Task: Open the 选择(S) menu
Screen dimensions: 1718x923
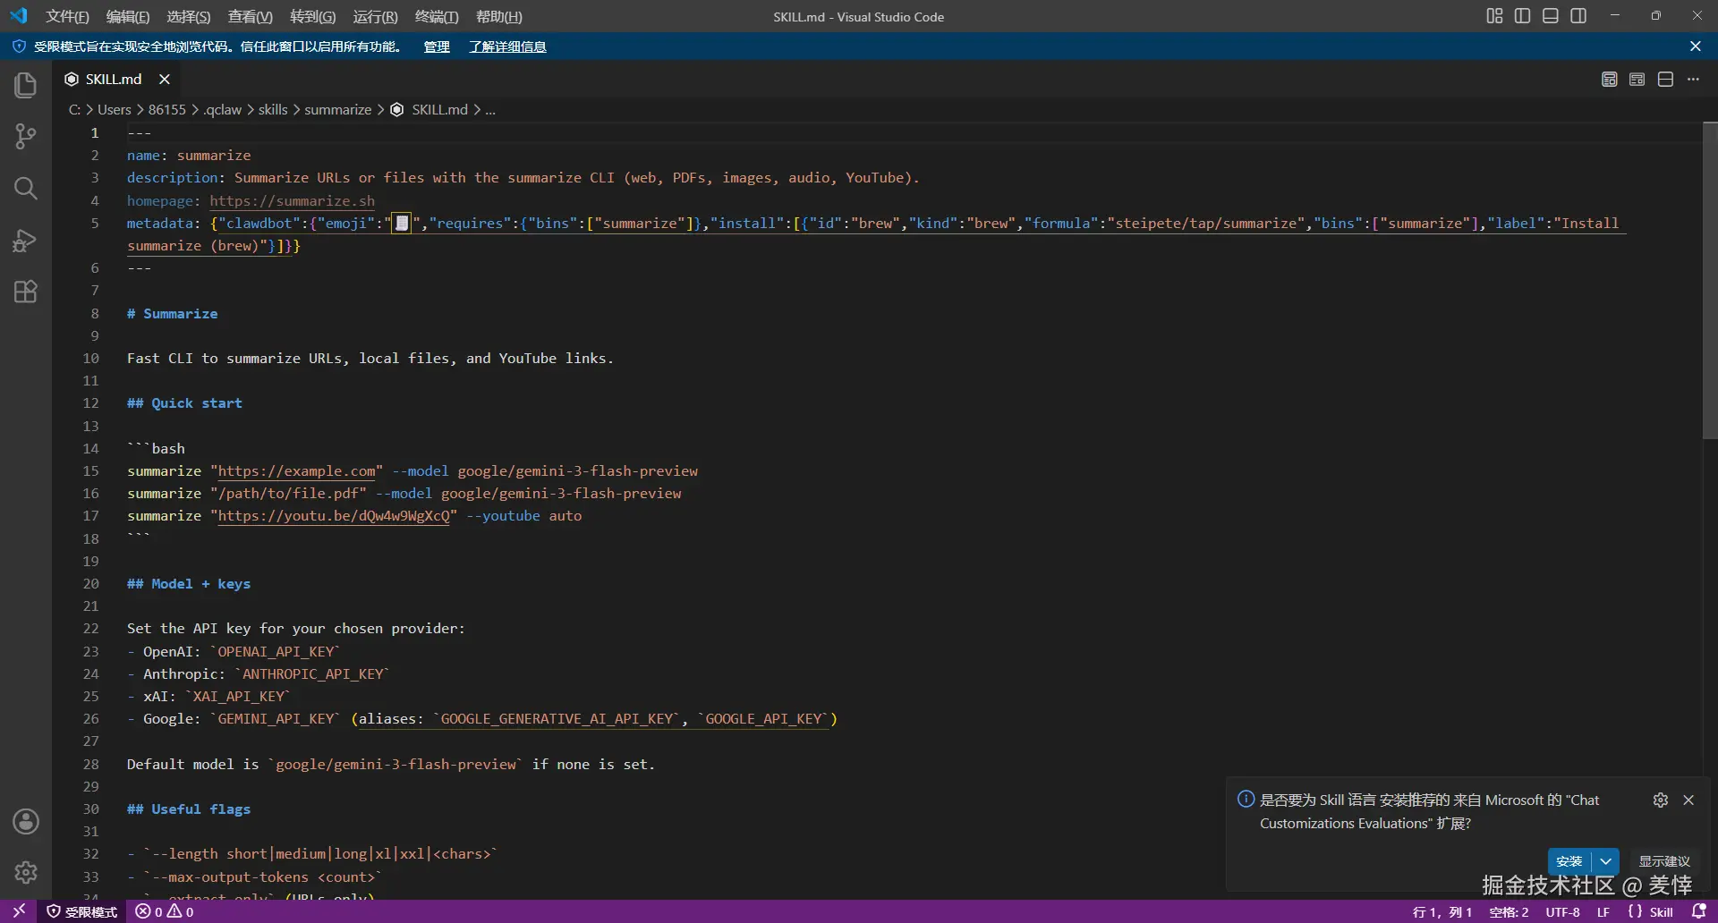Action: click(x=189, y=16)
